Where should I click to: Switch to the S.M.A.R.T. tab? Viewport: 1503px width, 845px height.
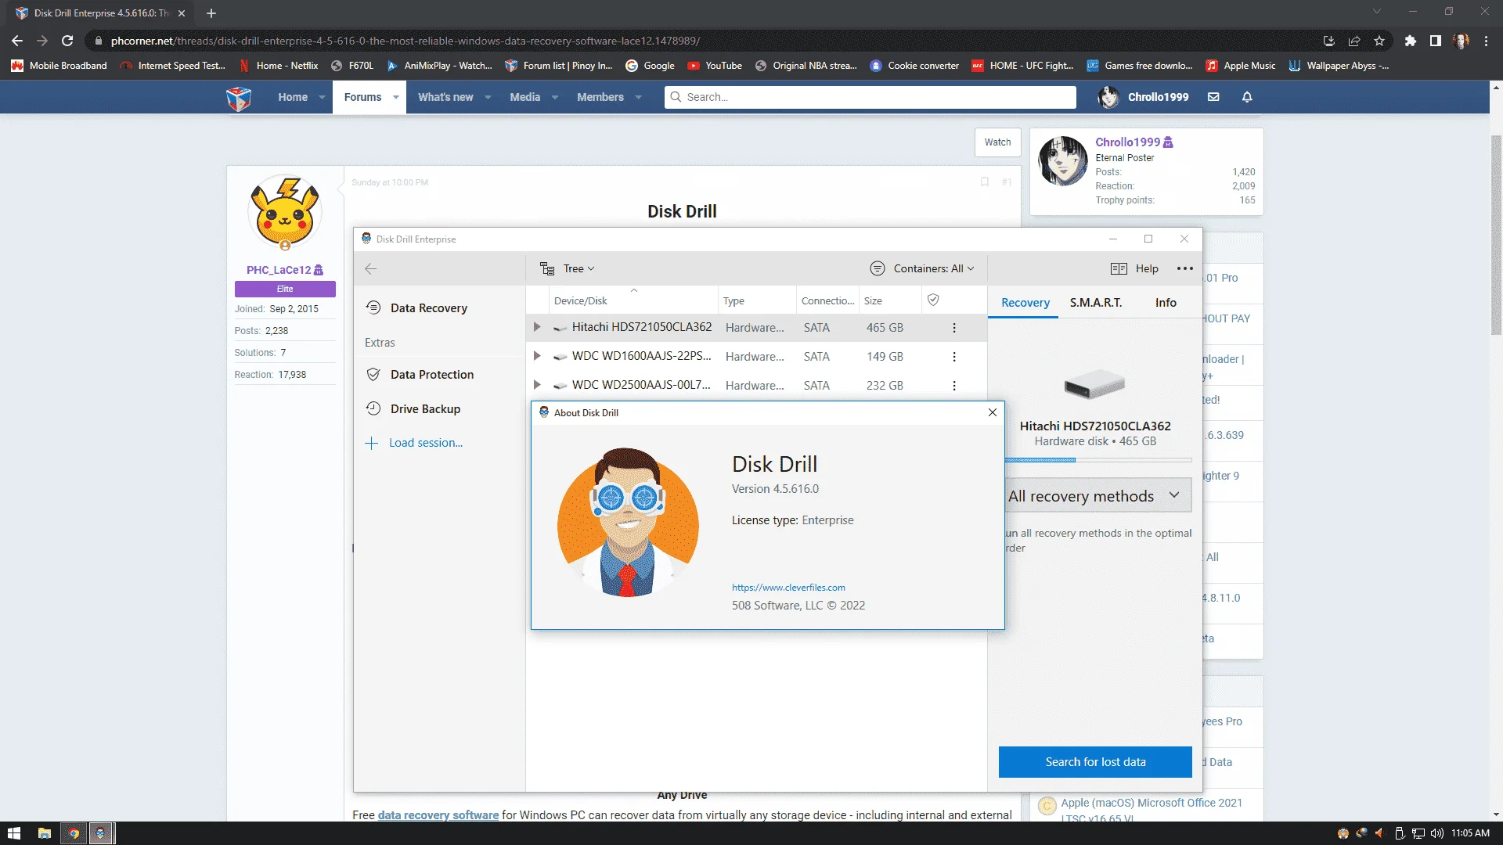click(1095, 302)
